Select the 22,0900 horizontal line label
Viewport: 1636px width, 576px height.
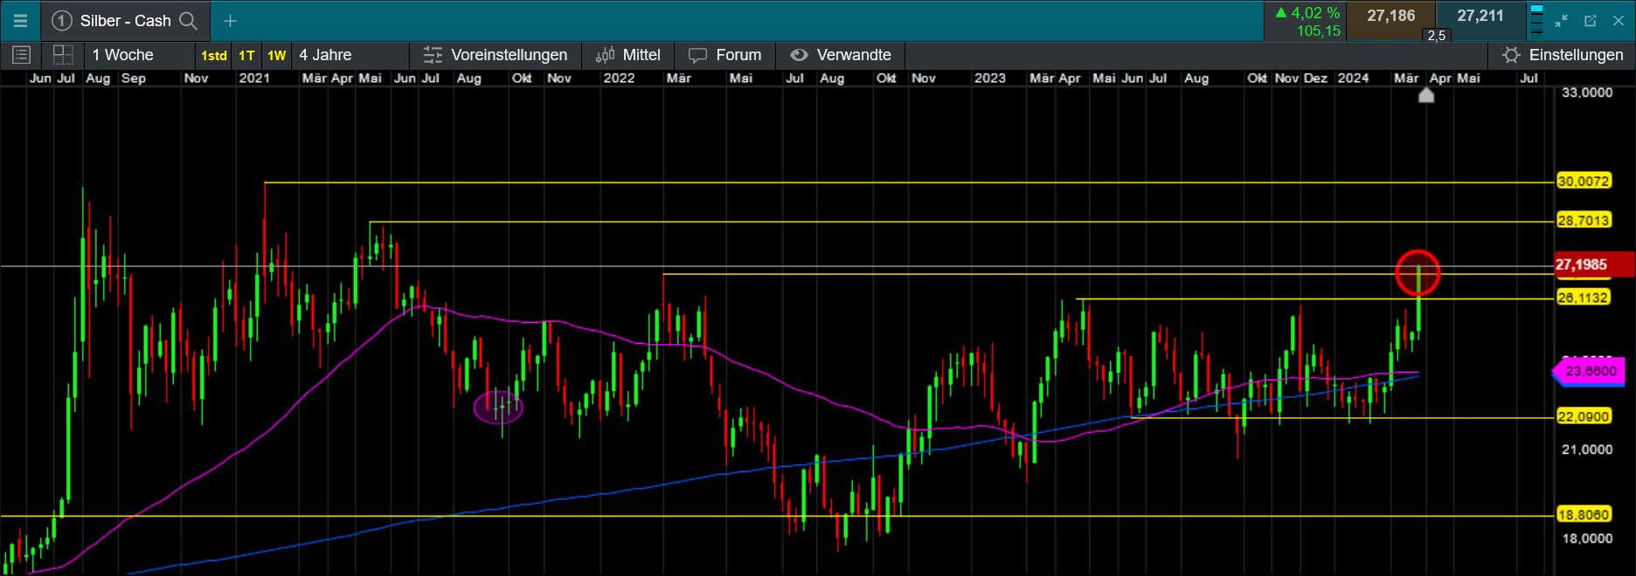pyautogui.click(x=1584, y=416)
